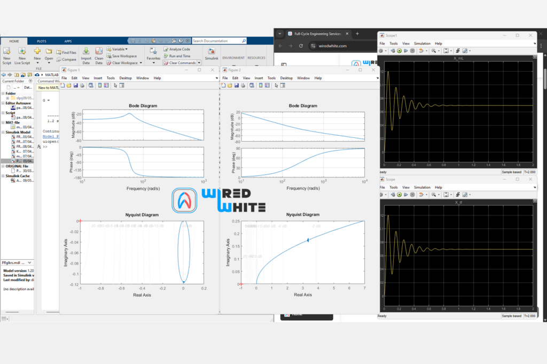
Task: Collapse the Simulink Cache group
Action: click(x=3, y=176)
